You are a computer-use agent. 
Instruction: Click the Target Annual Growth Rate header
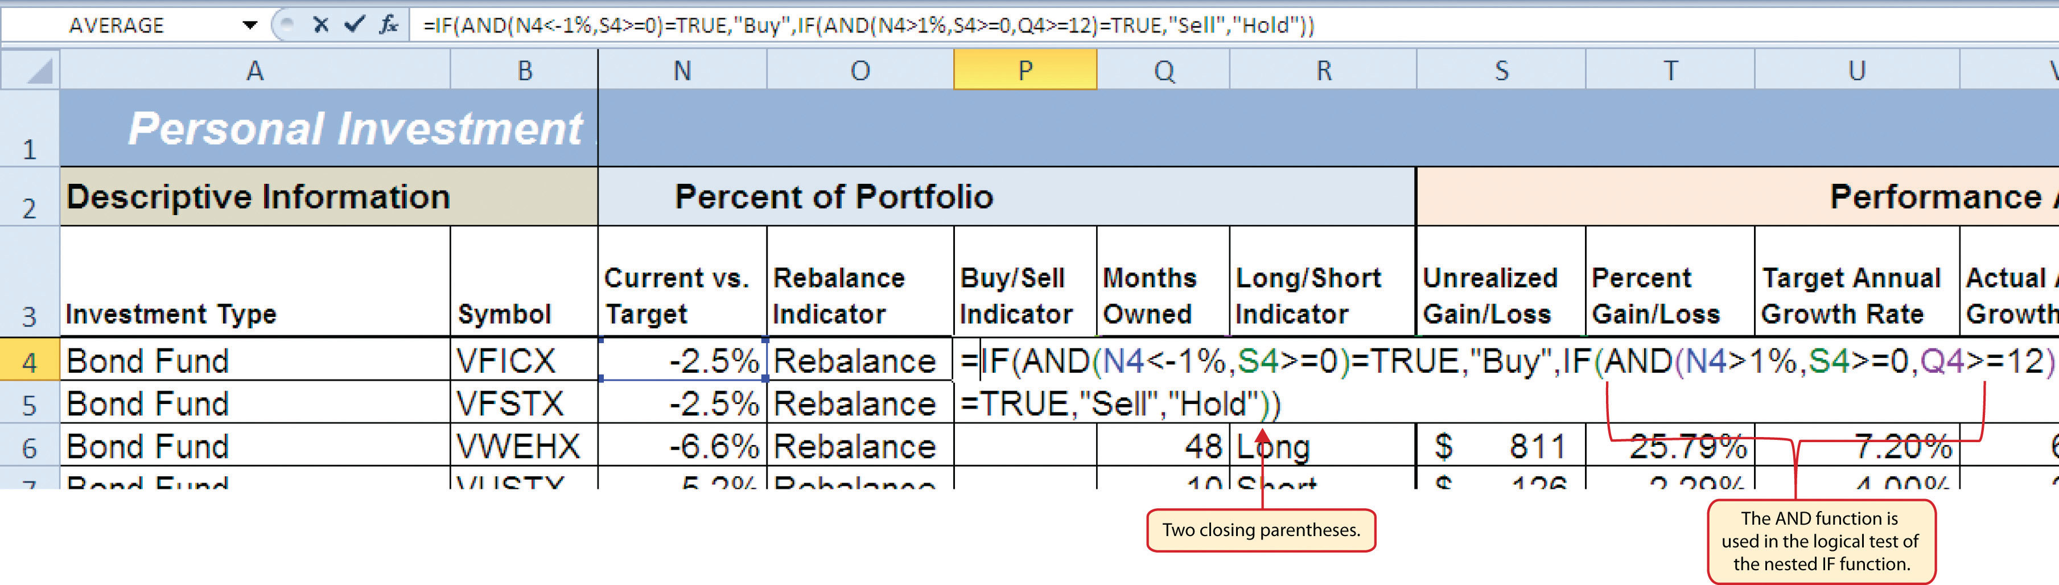(x=1856, y=296)
